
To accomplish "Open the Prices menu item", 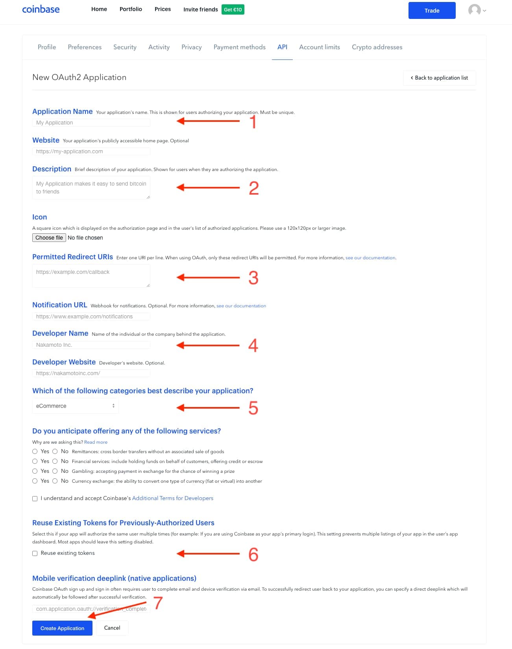I will (x=163, y=9).
